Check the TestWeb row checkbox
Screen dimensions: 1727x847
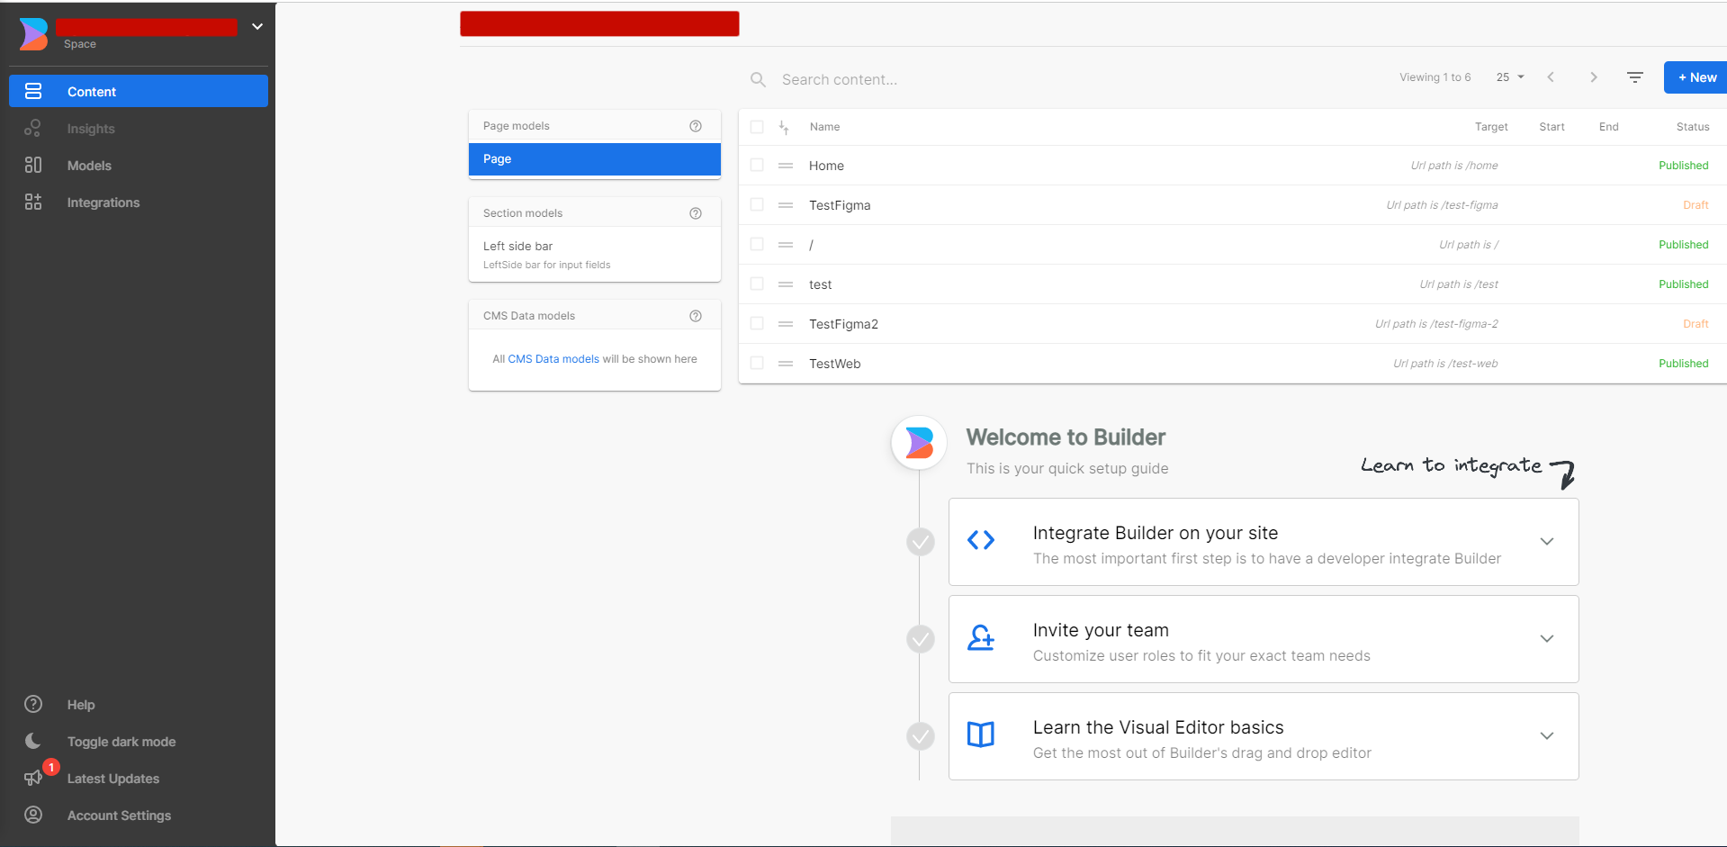(757, 363)
